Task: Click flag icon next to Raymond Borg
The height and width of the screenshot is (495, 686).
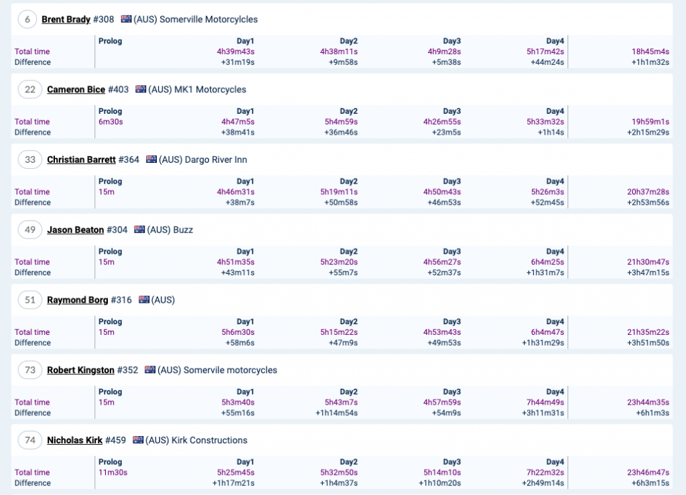Action: (144, 300)
